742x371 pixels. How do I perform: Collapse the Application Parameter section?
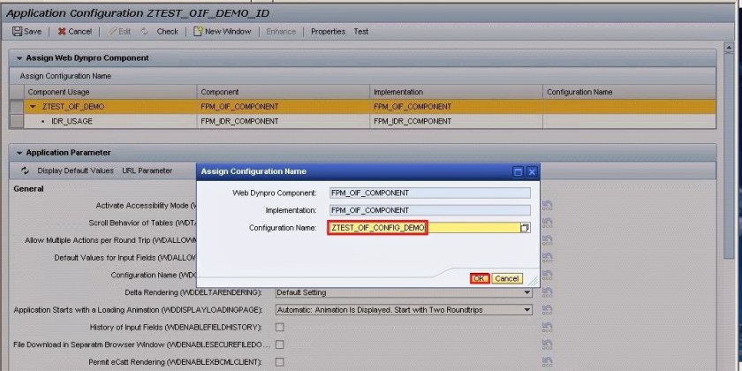(19, 153)
